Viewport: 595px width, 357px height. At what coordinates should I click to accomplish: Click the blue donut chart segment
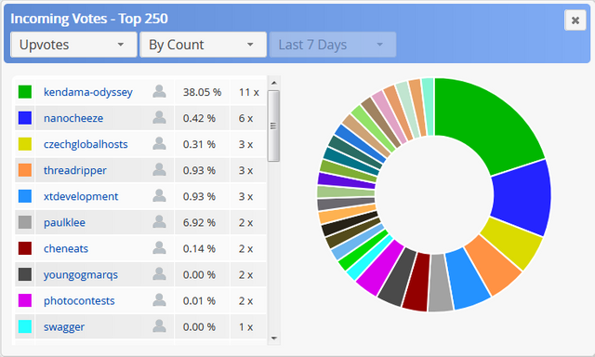coord(522,198)
